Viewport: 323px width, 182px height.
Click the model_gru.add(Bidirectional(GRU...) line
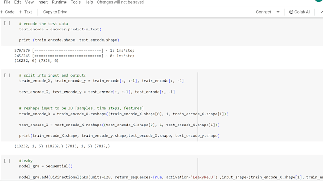(x=171, y=177)
